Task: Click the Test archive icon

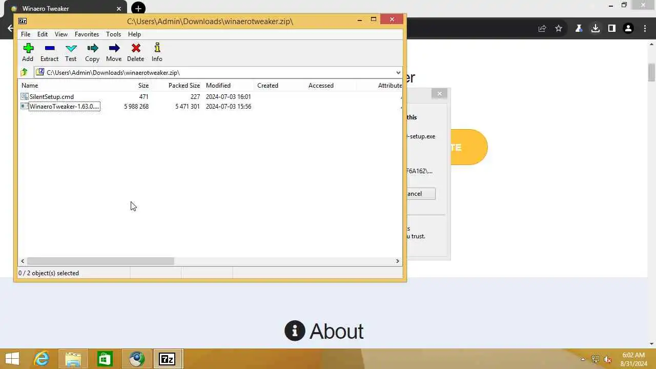Action: 71,48
